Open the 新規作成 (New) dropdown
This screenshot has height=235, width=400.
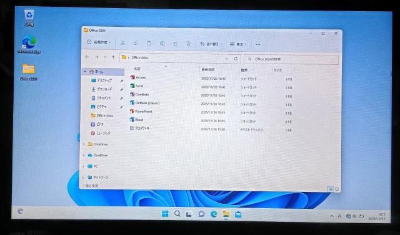click(99, 42)
